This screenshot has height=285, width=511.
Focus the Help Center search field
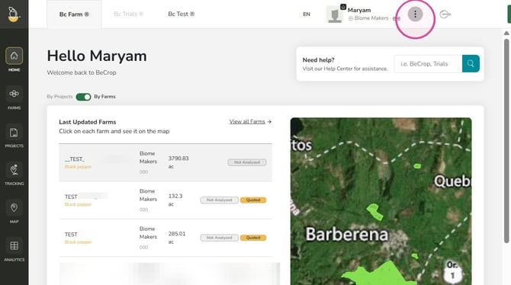pos(428,63)
